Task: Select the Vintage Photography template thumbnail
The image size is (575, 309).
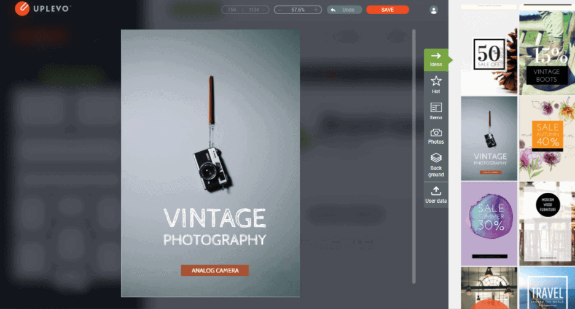Action: click(x=489, y=139)
